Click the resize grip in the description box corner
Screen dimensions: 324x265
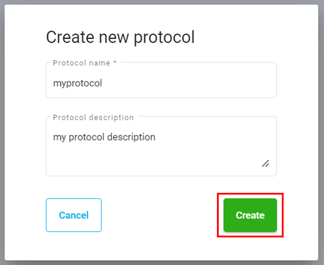click(x=266, y=164)
